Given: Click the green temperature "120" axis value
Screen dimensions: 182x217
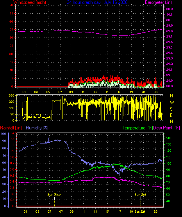Looking at the screenshot, I should [x=168, y=151].
